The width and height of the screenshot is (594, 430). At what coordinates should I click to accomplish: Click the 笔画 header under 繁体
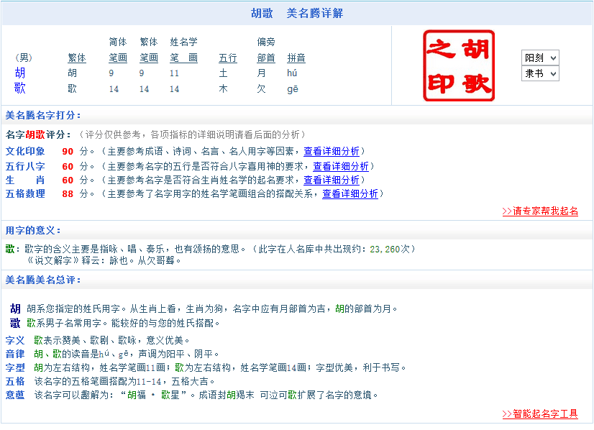pyautogui.click(x=149, y=58)
